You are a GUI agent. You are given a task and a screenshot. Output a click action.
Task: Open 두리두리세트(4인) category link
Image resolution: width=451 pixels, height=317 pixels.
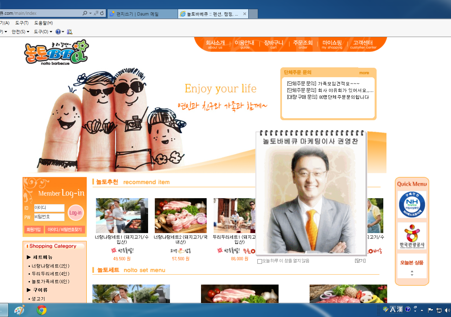coord(50,274)
